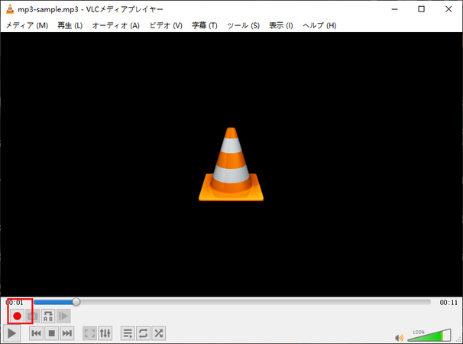The height and width of the screenshot is (344, 463).
Task: Take a snapshot with the camera icon
Action: (33, 316)
